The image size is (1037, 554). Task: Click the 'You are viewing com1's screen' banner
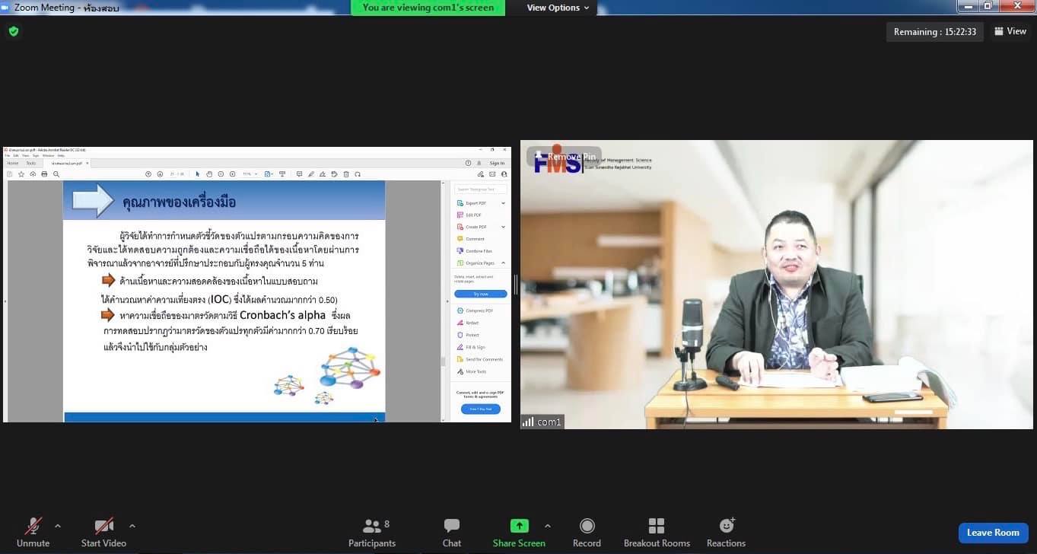428,8
